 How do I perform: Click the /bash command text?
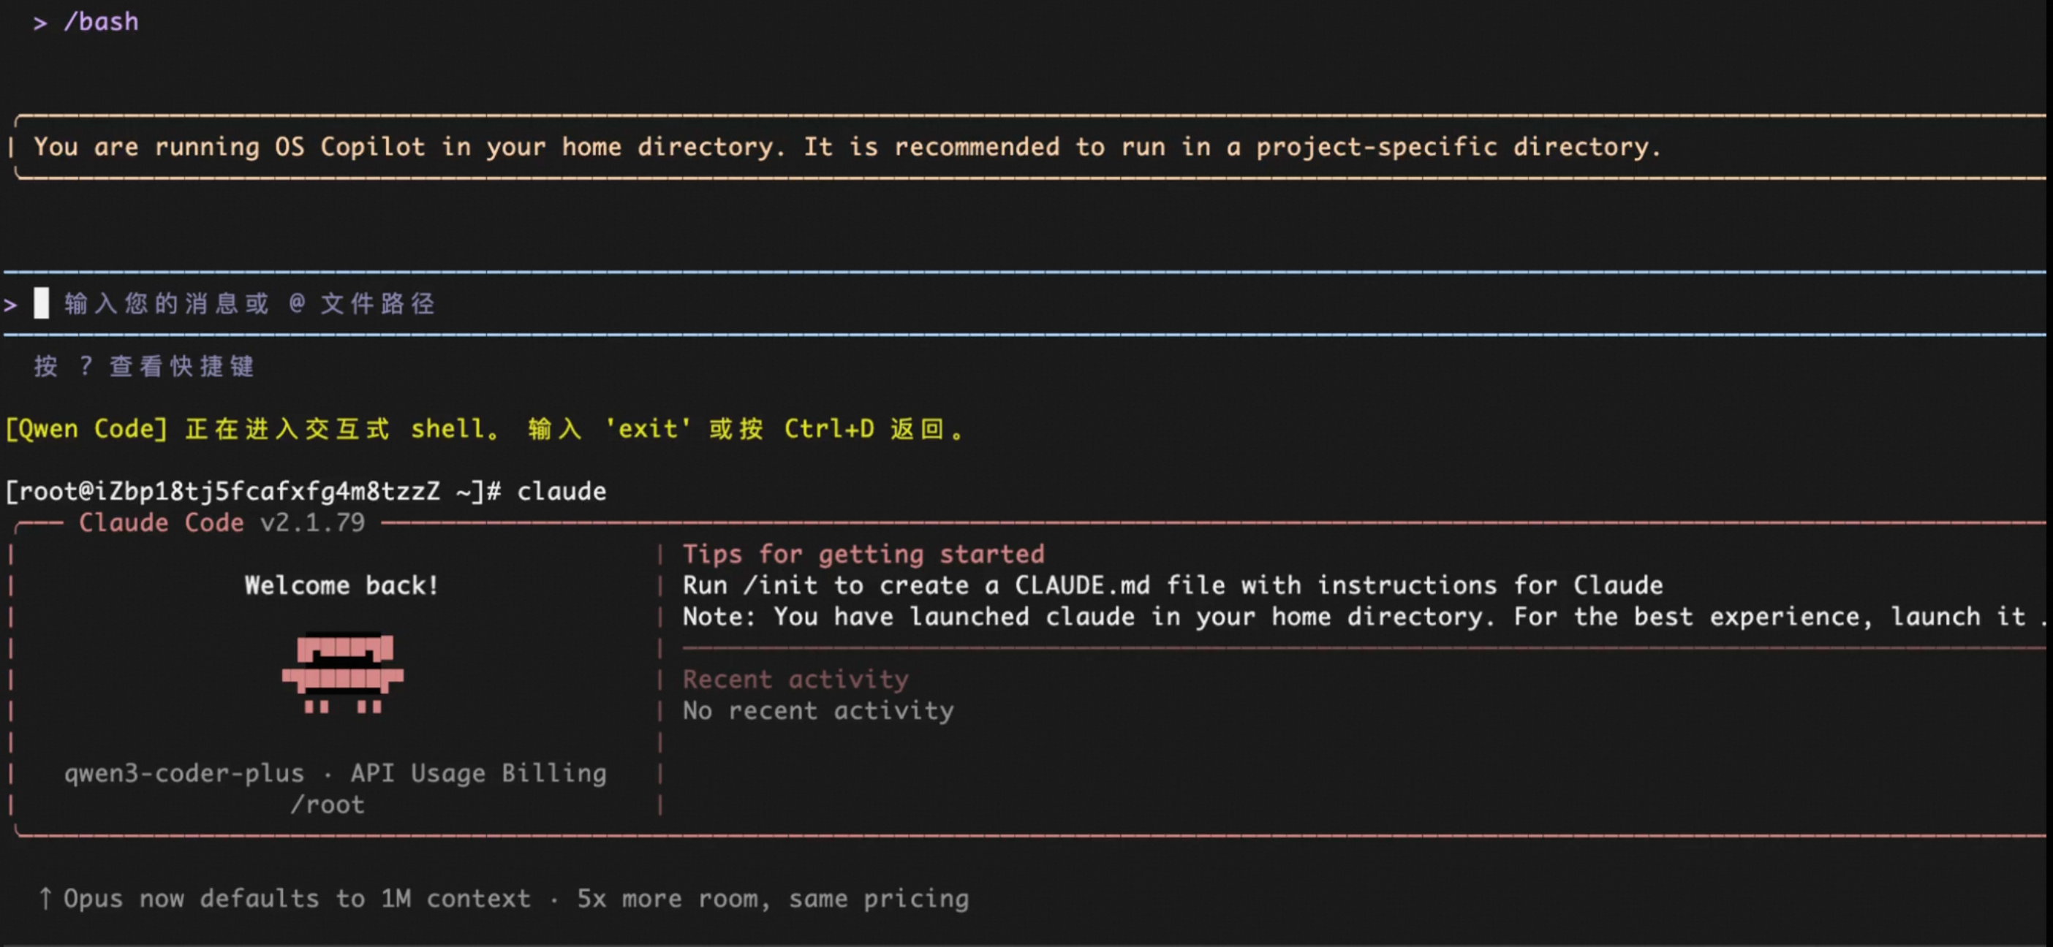pos(101,21)
